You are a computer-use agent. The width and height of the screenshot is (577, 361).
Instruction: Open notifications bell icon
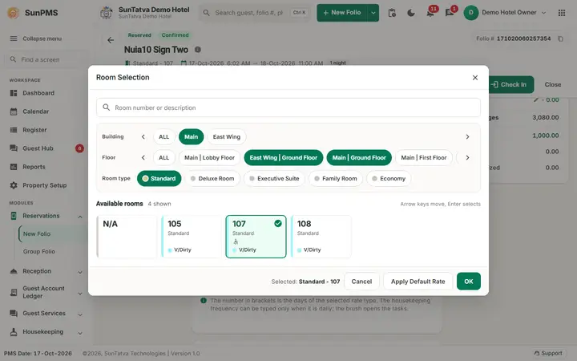[430, 13]
